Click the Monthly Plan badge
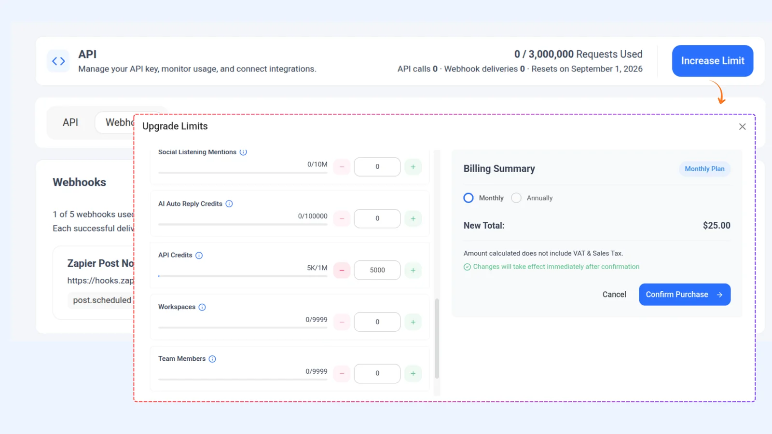Image resolution: width=772 pixels, height=434 pixels. coord(704,169)
